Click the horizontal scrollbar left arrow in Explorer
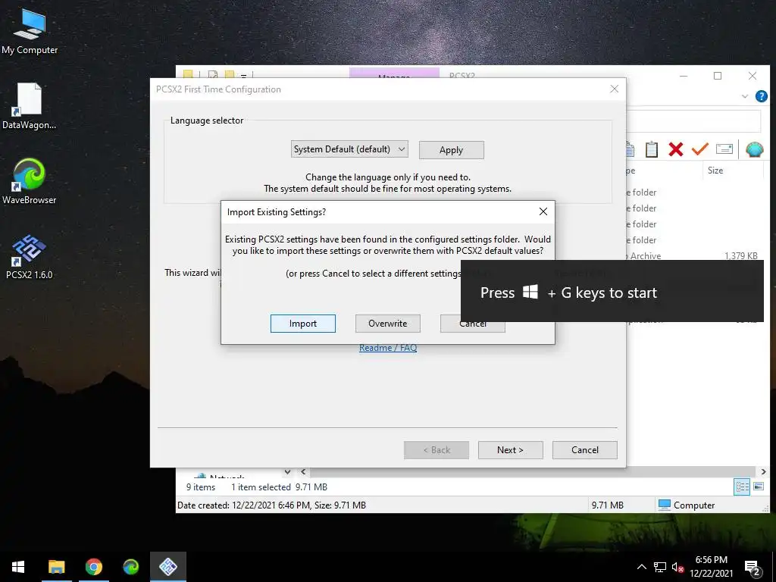 tap(303, 471)
